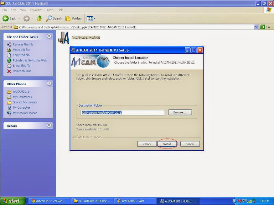Viewport: 274px width, 205px height.
Task: Toggle the Folders pane button
Action: coord(73,18)
